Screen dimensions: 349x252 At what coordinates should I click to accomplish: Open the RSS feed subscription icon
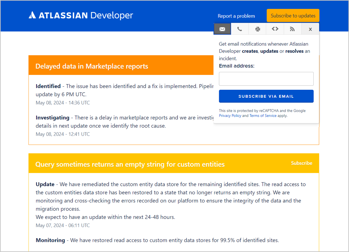pos(292,29)
